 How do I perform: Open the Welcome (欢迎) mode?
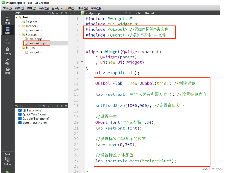pos(8,21)
